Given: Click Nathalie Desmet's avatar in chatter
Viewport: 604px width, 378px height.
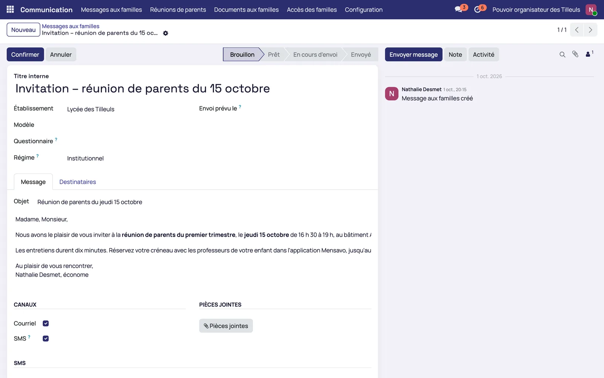Looking at the screenshot, I should click(x=391, y=93).
